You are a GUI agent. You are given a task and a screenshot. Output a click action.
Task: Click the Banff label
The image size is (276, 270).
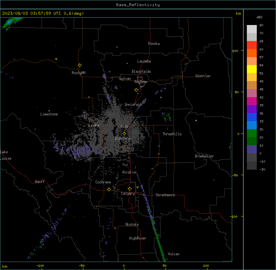40,182
